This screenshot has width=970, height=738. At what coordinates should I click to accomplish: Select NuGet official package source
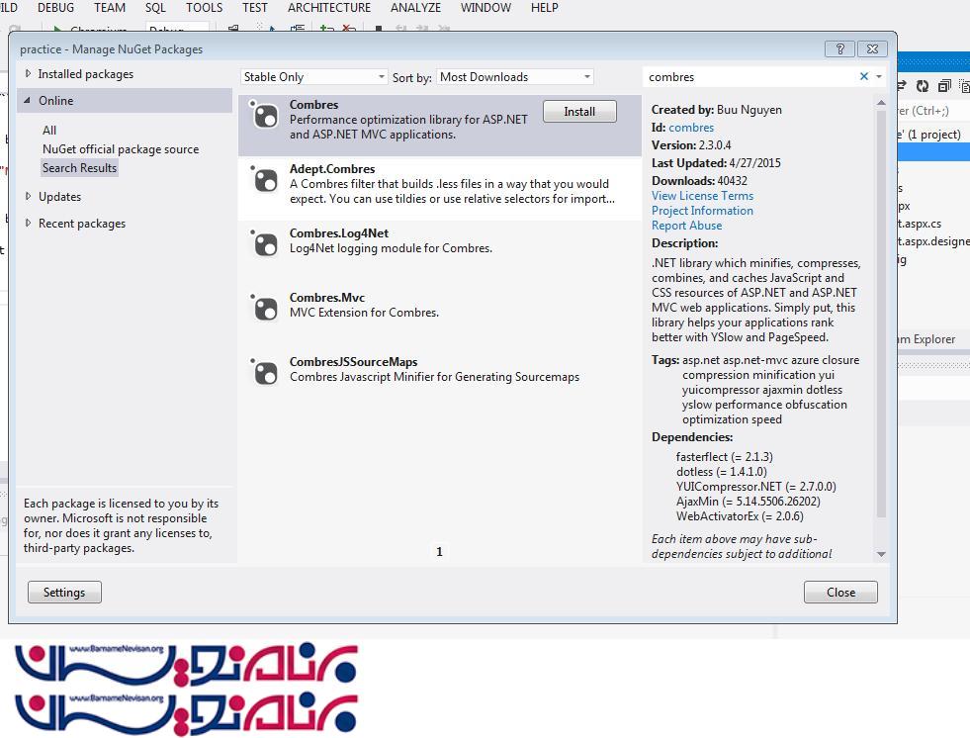click(x=121, y=149)
